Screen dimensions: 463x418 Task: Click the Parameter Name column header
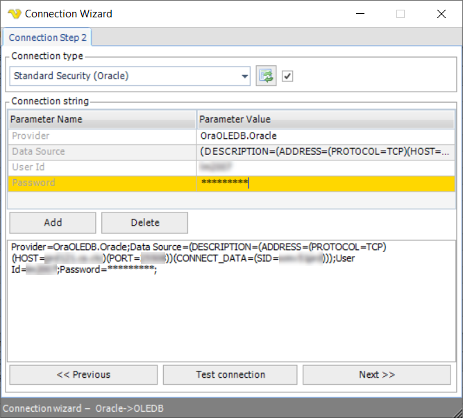[102, 119]
